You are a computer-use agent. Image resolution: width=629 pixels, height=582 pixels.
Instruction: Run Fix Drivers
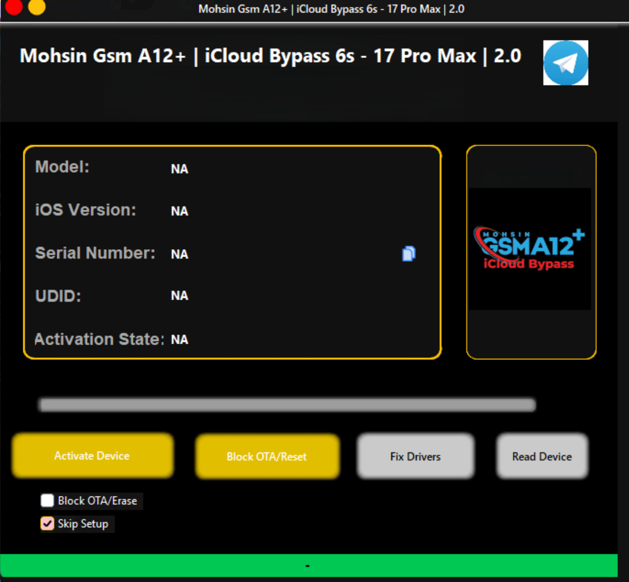tap(415, 456)
